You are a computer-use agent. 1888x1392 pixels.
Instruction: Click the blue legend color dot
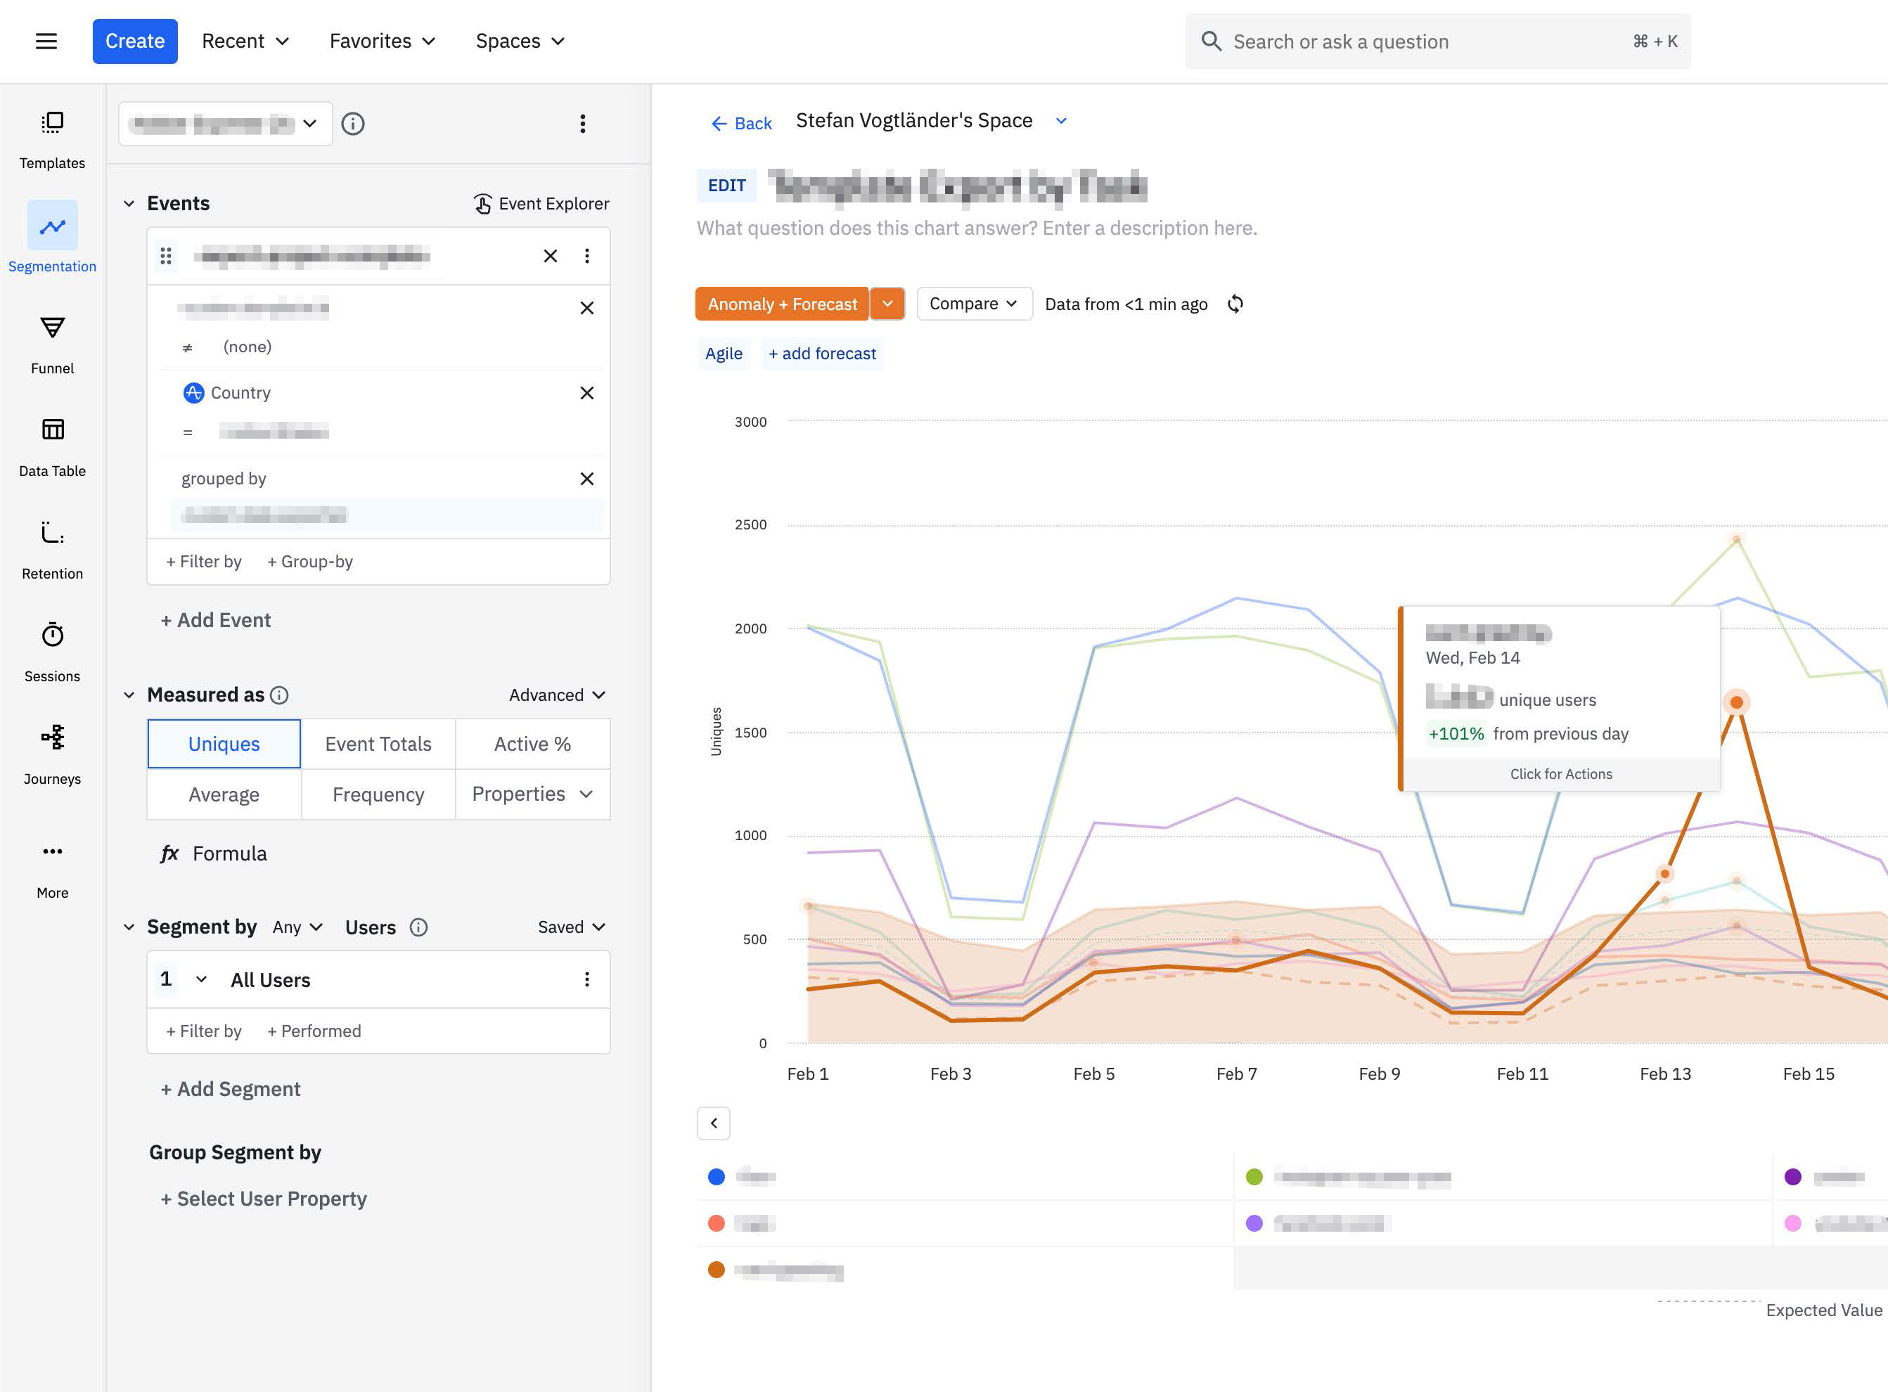click(717, 1176)
